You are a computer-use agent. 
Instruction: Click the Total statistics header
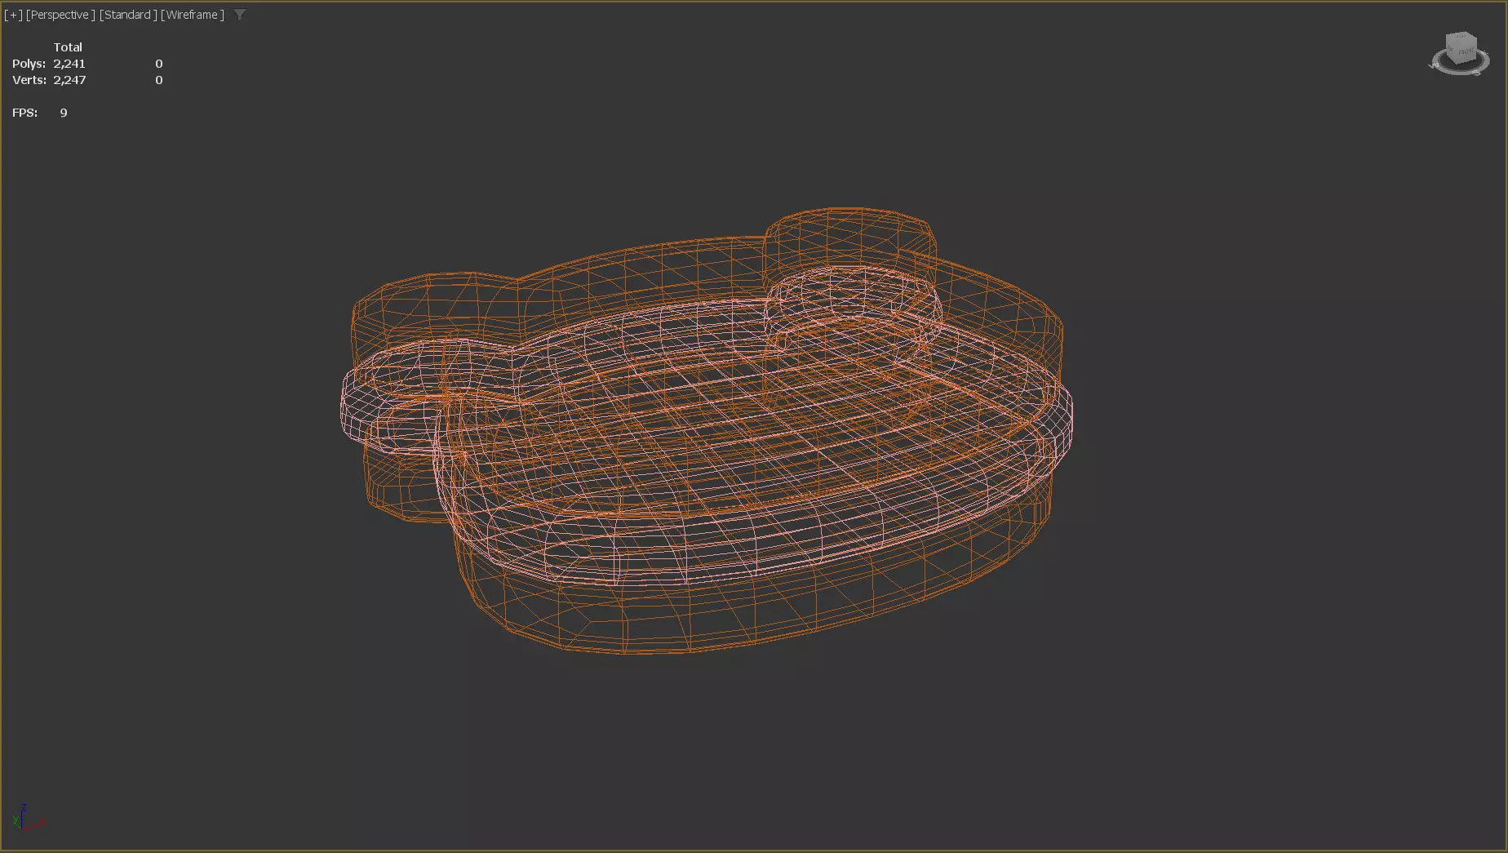(68, 47)
